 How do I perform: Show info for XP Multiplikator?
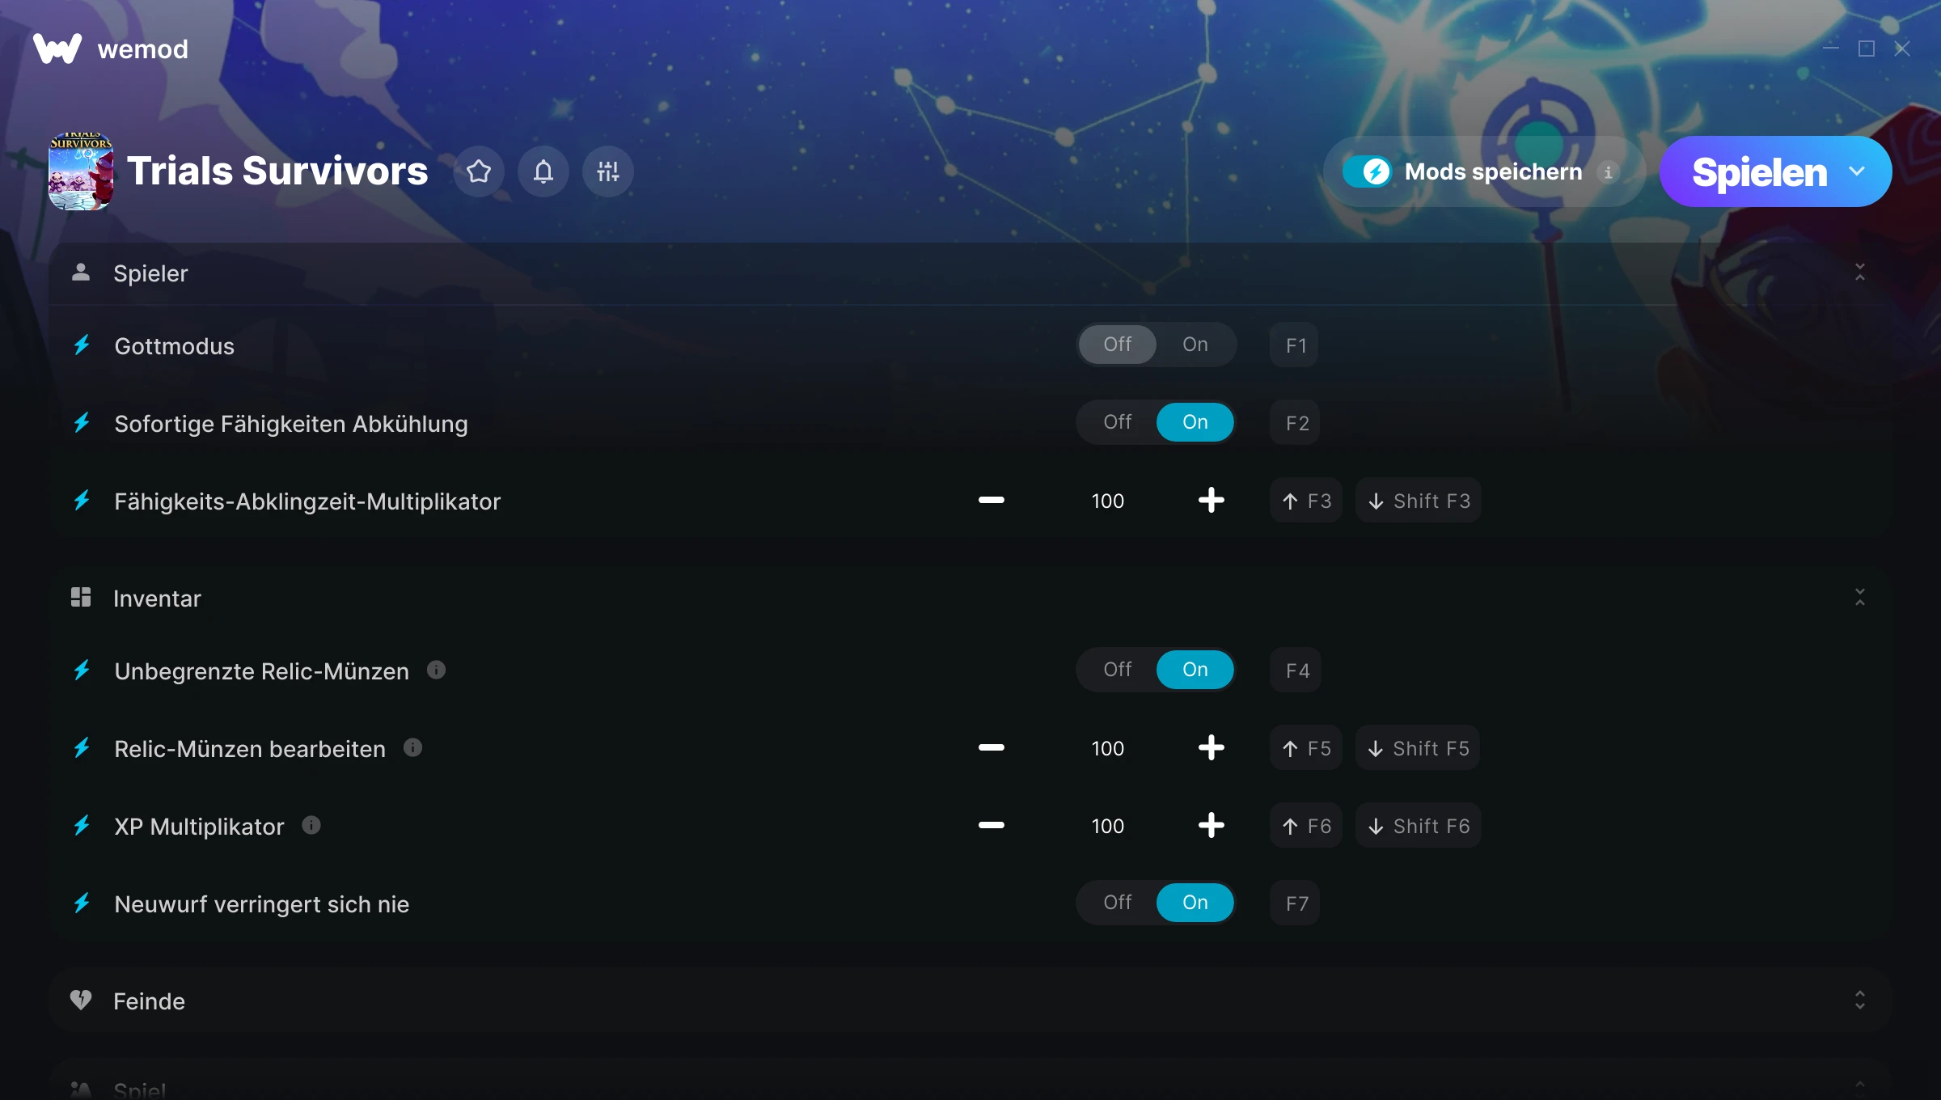point(311,825)
